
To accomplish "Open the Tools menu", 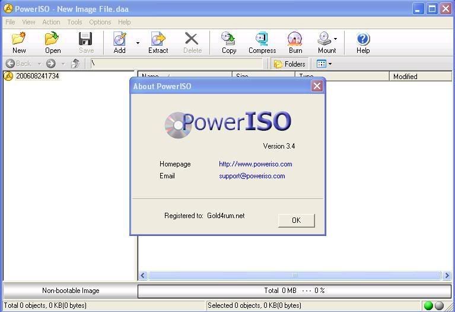I will 75,22.
